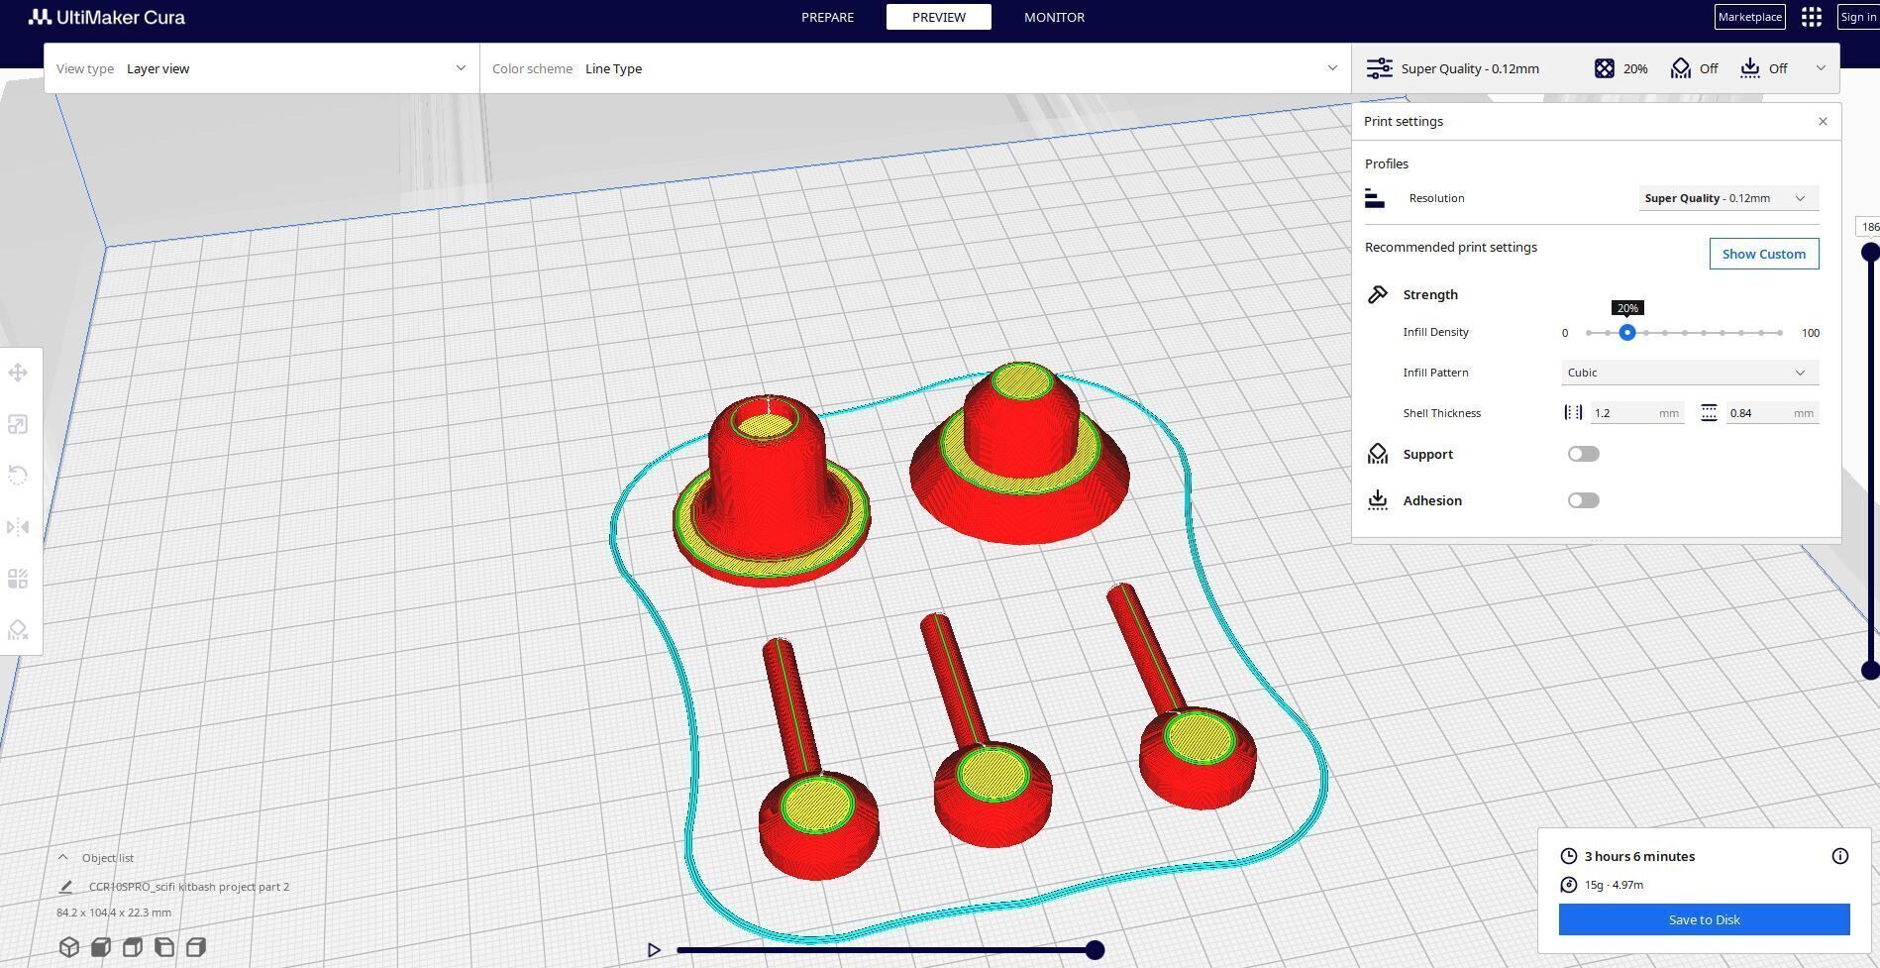1880x968 pixels.
Task: Select CCR10SPRO_scifi kitbash project part 2 object
Action: [189, 887]
